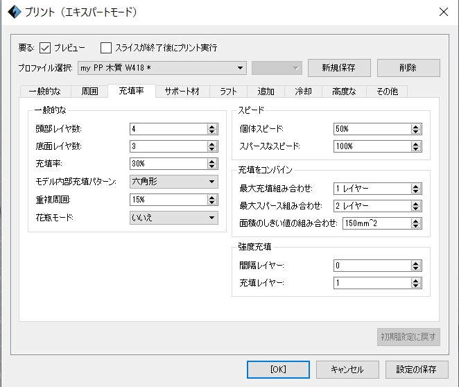The width and height of the screenshot is (459, 387).
Task: Switch to the 冷却 tab
Action: [x=303, y=92]
